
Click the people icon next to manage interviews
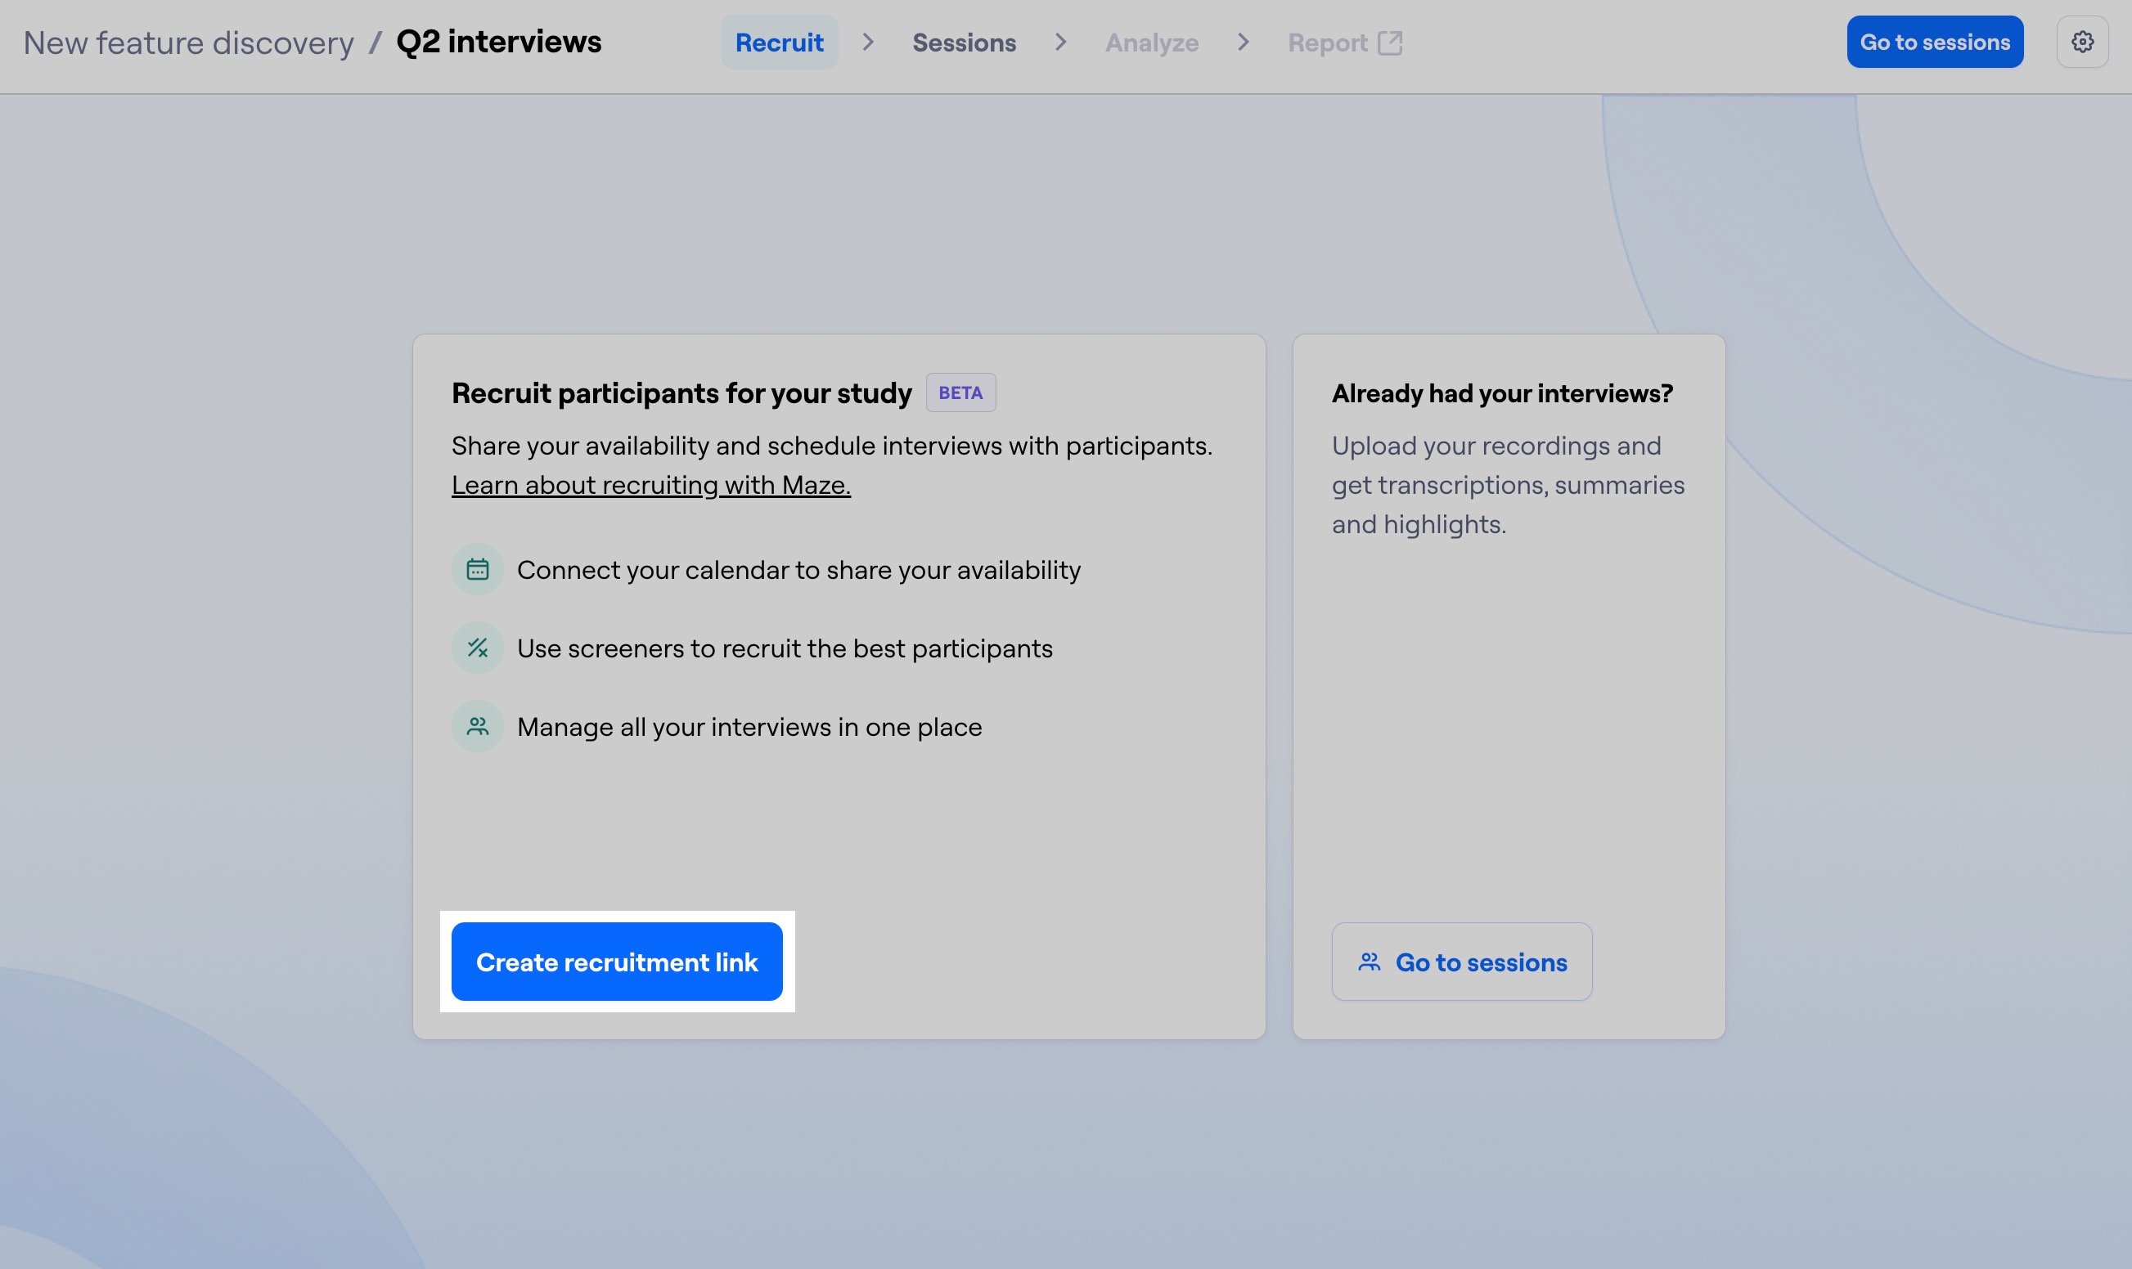478,726
